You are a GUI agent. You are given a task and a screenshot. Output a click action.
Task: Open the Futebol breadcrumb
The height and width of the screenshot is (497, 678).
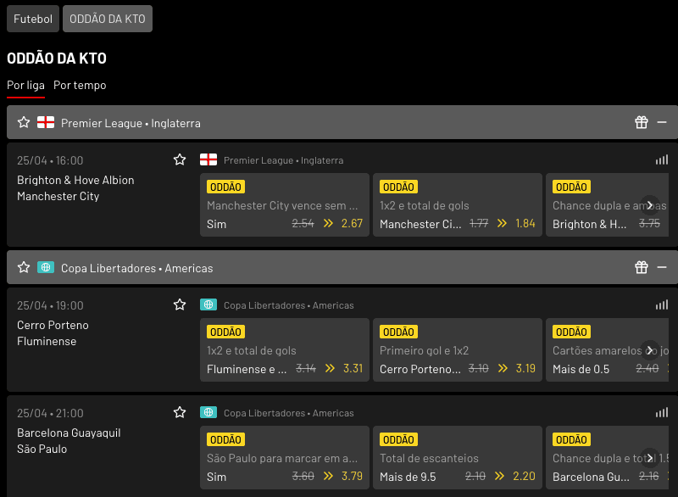click(x=33, y=19)
